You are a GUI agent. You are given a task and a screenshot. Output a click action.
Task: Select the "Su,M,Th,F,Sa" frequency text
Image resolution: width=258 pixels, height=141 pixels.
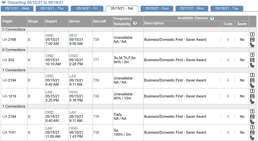(x=125, y=58)
